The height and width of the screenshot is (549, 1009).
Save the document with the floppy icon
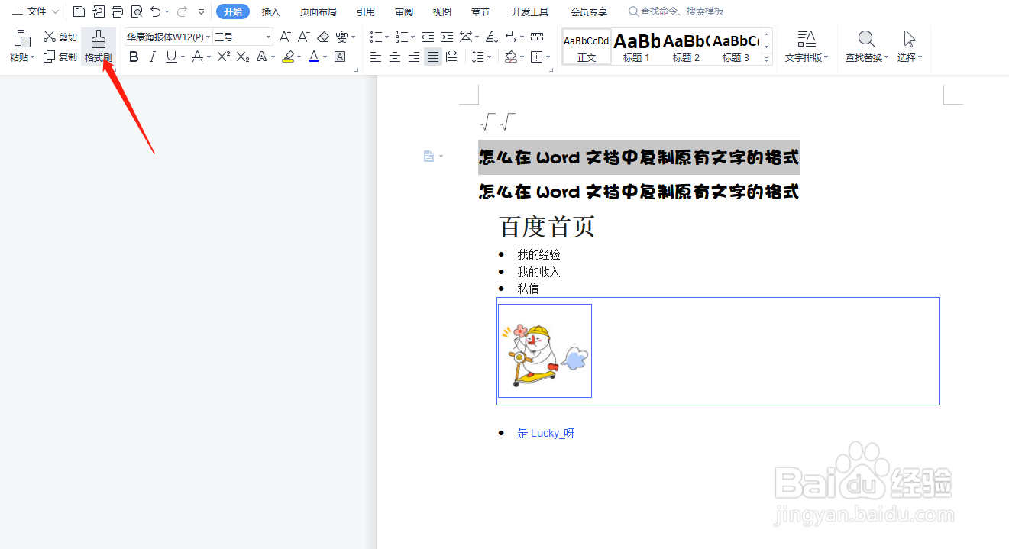click(x=79, y=11)
